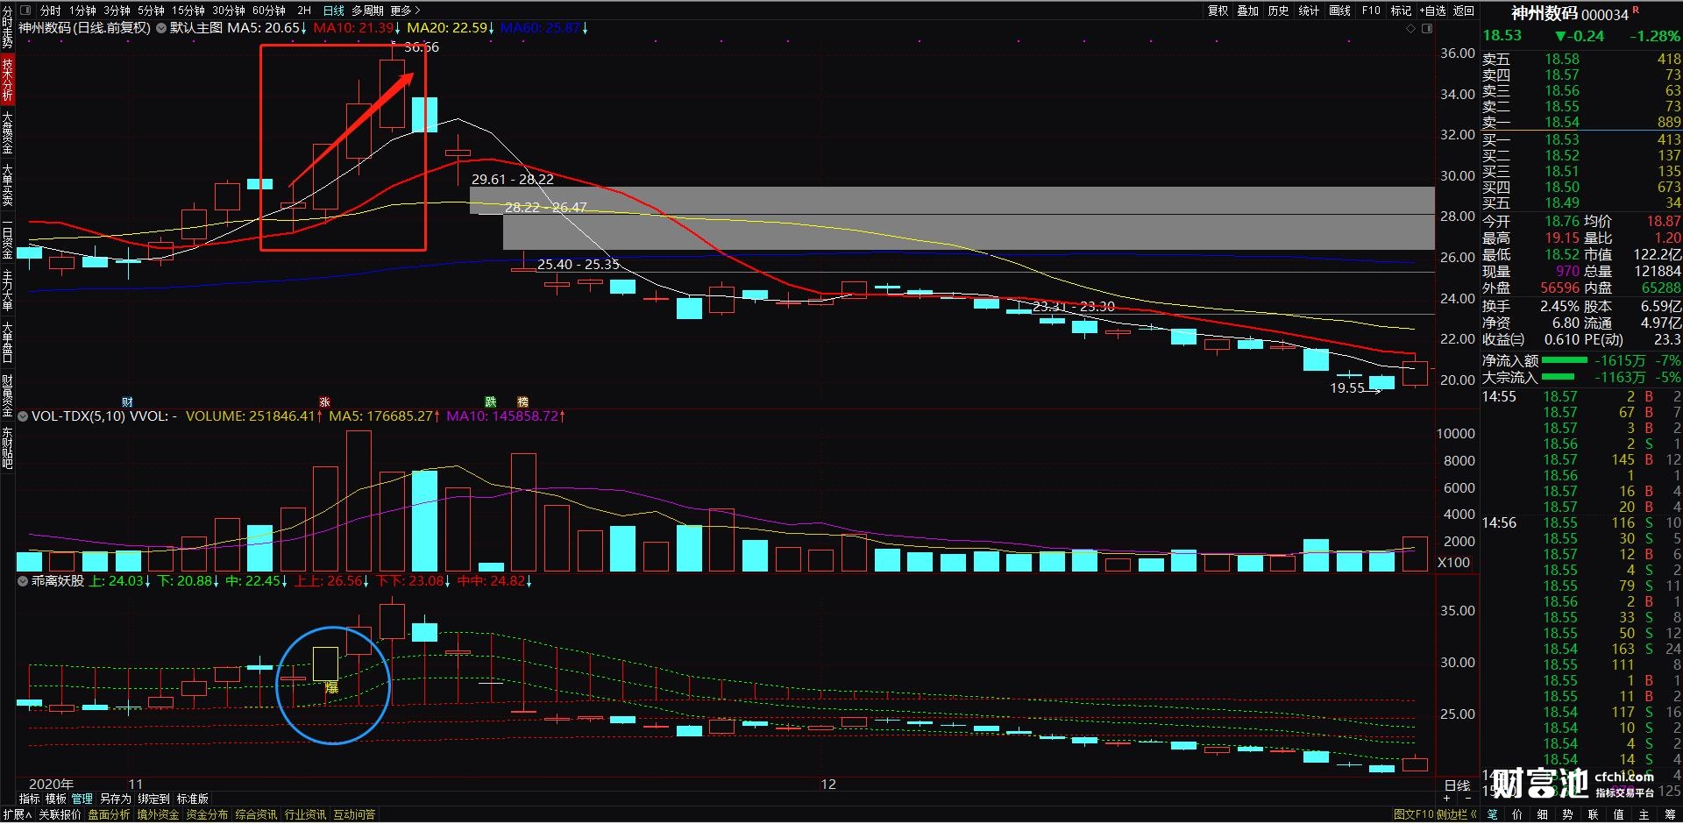Click the 叠加 overlay button
This screenshot has width=1683, height=824.
[1248, 11]
